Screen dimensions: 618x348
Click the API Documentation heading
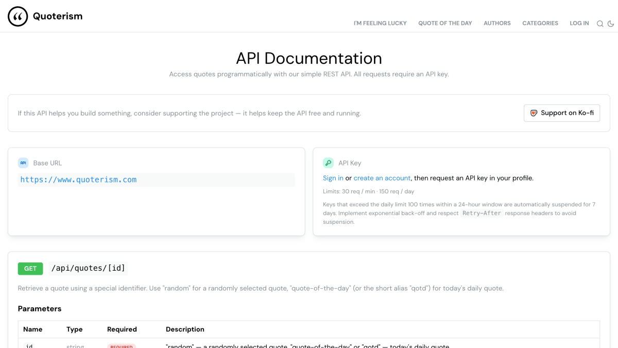[309, 58]
